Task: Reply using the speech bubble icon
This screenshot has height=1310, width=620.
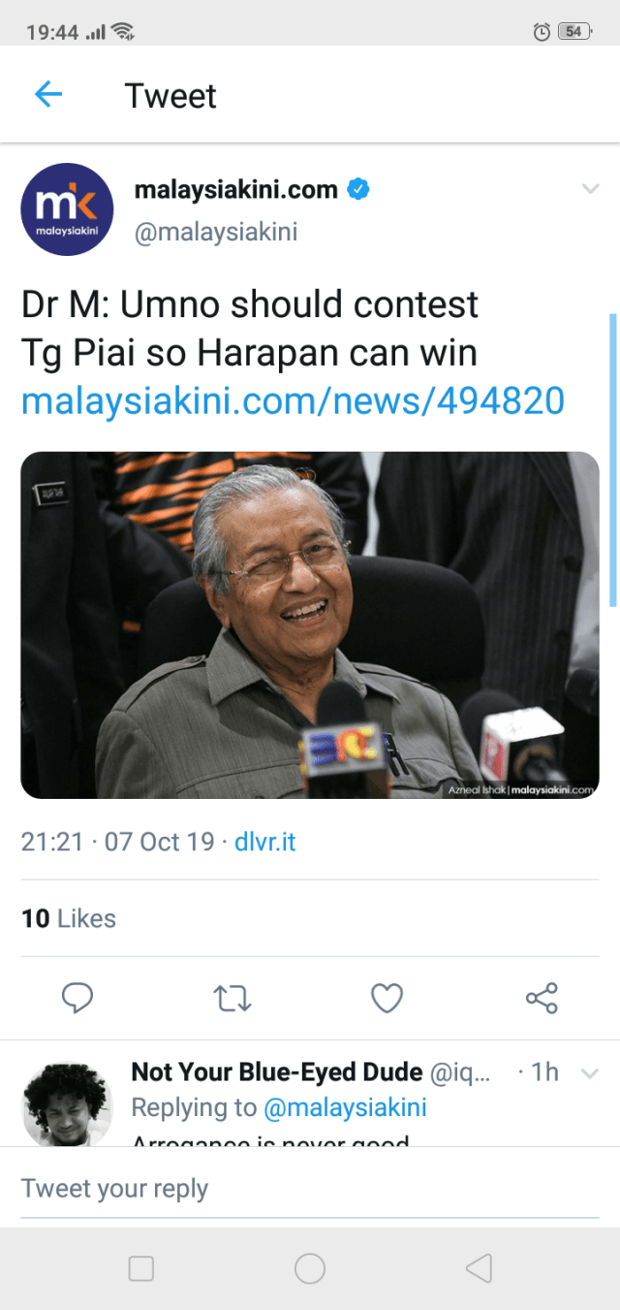Action: 77,998
